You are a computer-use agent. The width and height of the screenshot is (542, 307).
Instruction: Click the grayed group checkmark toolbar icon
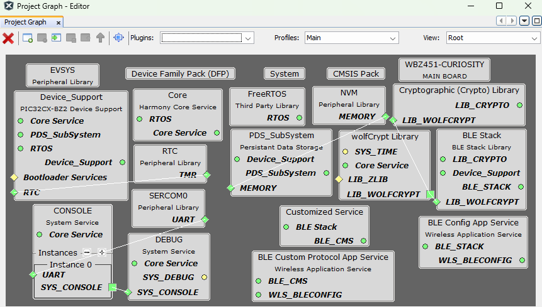click(71, 38)
